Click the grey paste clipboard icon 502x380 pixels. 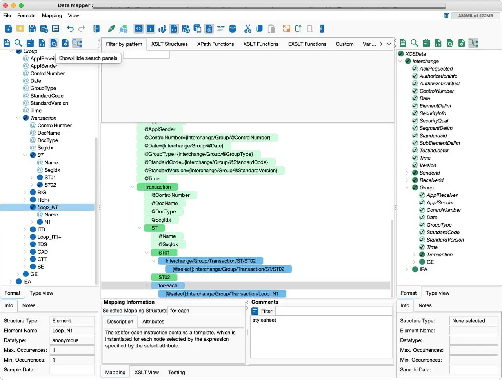pos(271,29)
